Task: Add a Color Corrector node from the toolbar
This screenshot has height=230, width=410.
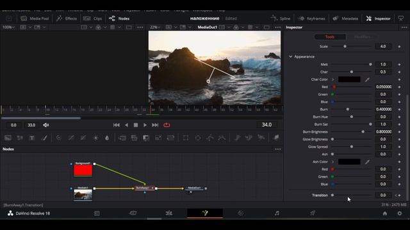Action: click(x=58, y=138)
